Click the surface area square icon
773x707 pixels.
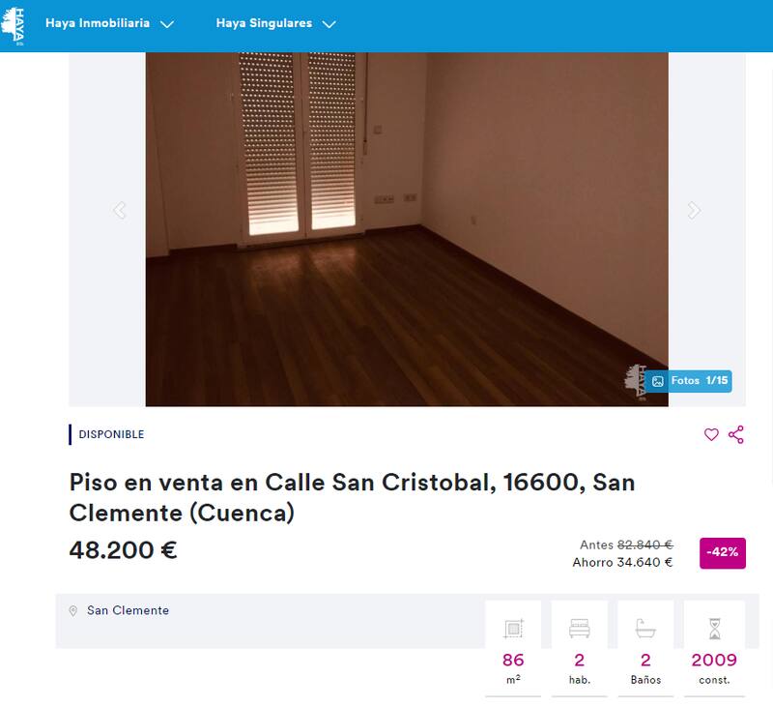tap(513, 628)
